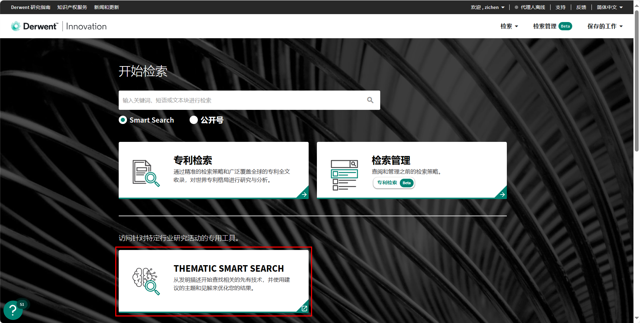Click the 专利检索 Beta pill button
This screenshot has height=323, width=640.
(x=394, y=183)
